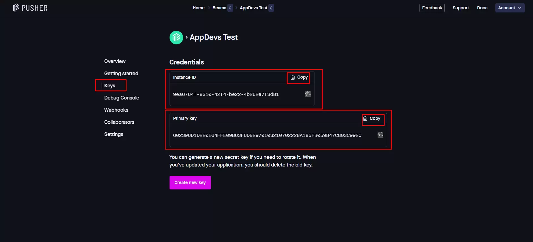Click the icon beside the Instance ID value

(x=308, y=94)
